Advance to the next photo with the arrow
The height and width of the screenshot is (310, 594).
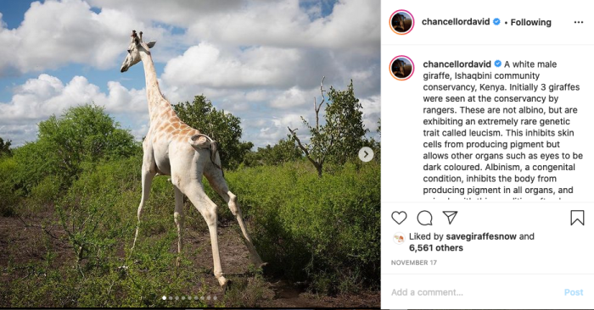pos(366,154)
